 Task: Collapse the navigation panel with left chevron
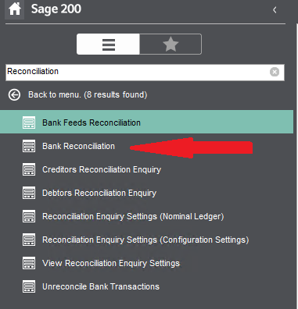click(275, 10)
